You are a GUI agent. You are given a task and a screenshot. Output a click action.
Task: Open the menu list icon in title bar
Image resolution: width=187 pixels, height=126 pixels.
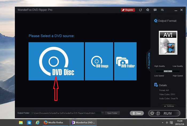click(x=162, y=10)
